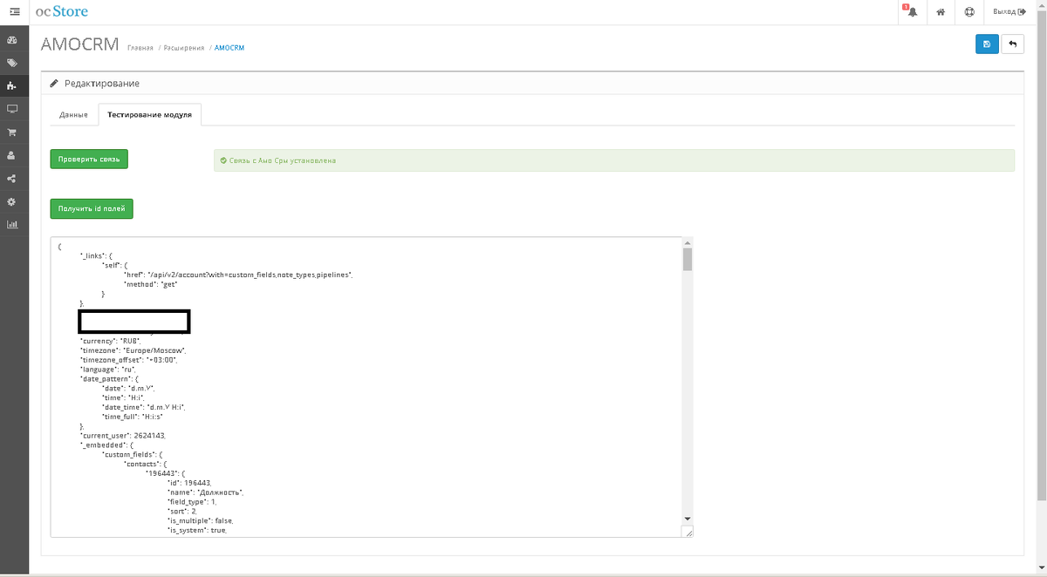The height and width of the screenshot is (577, 1047).
Task: Select the Тестирование модуля tab
Action: click(149, 115)
